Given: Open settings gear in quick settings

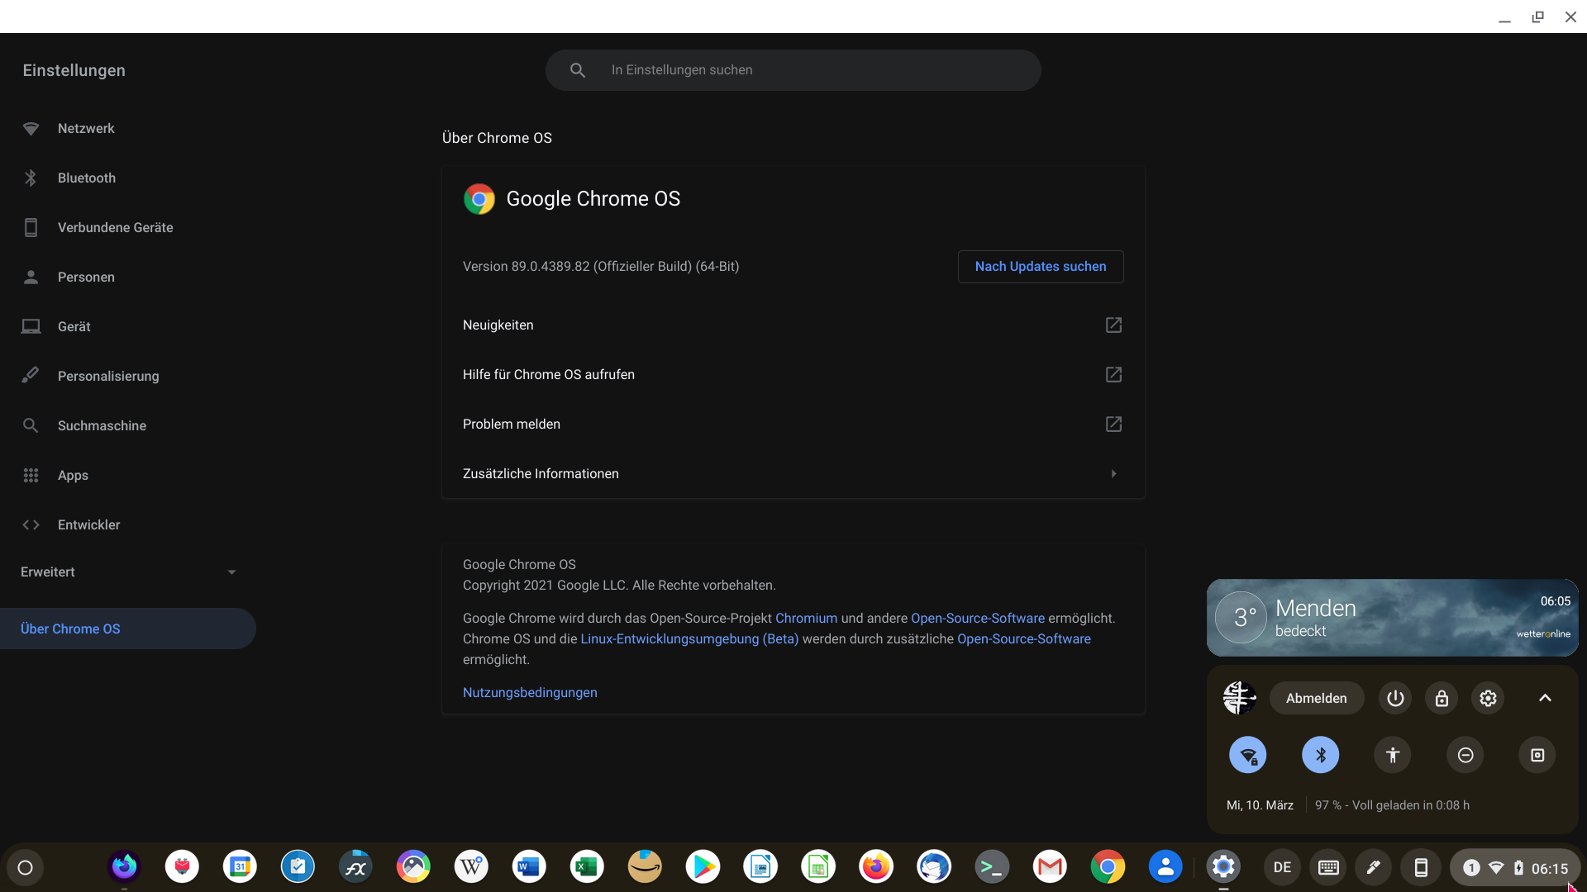Looking at the screenshot, I should (x=1488, y=699).
